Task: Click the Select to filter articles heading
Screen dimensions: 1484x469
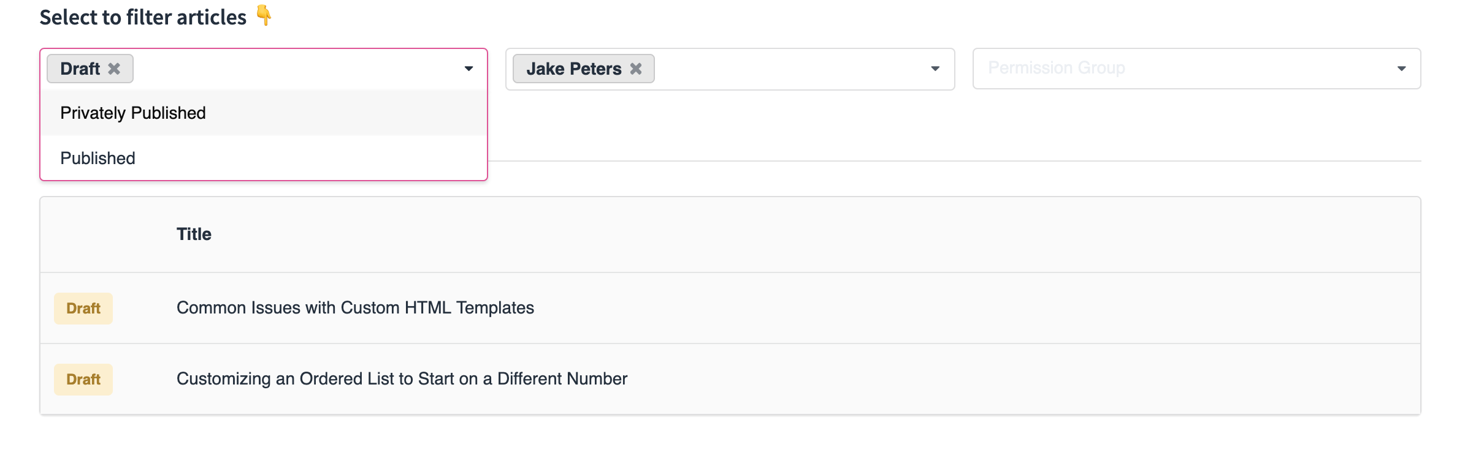Action: [x=143, y=18]
